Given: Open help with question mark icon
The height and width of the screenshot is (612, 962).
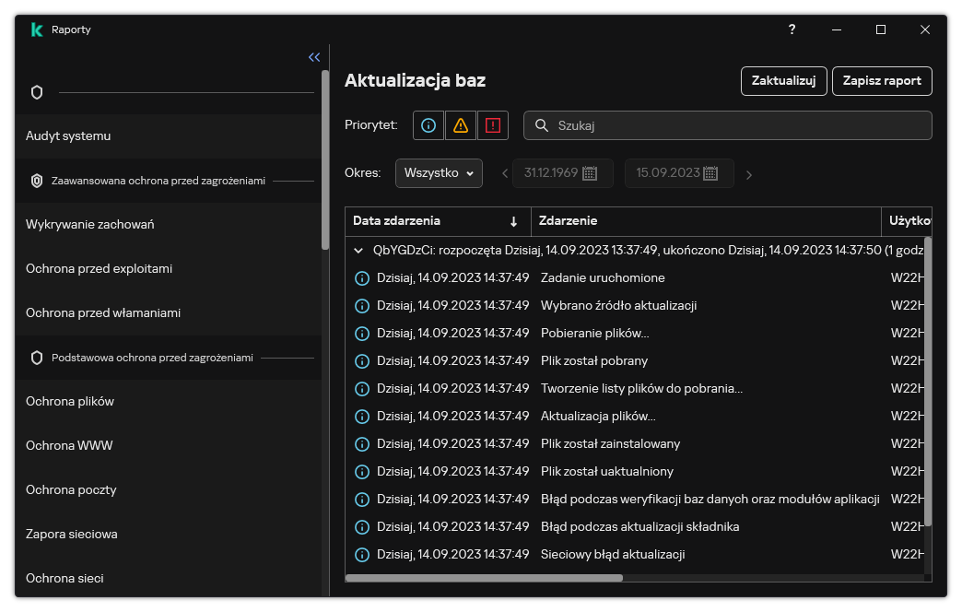Looking at the screenshot, I should (x=792, y=29).
